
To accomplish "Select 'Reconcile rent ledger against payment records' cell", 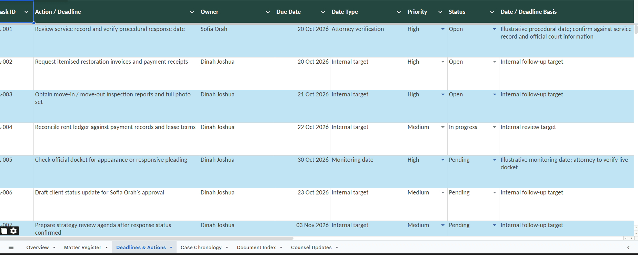I will click(x=116, y=139).
